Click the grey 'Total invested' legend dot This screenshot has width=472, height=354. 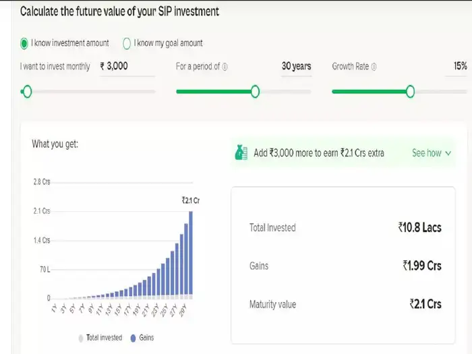82,337
